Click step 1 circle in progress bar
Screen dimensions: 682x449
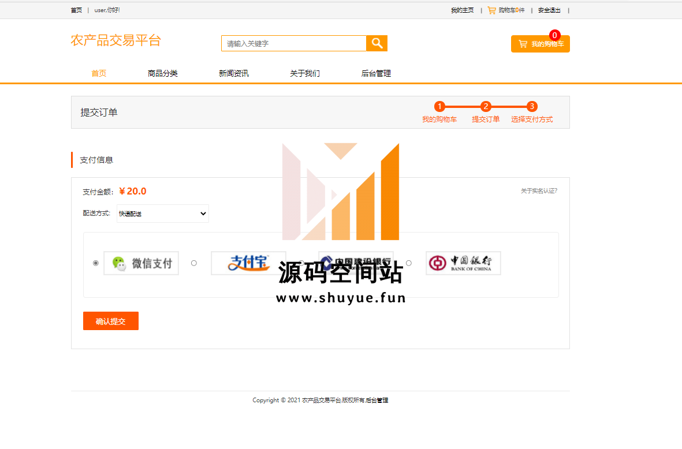point(439,106)
